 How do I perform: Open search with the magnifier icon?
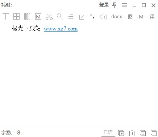(60, 17)
